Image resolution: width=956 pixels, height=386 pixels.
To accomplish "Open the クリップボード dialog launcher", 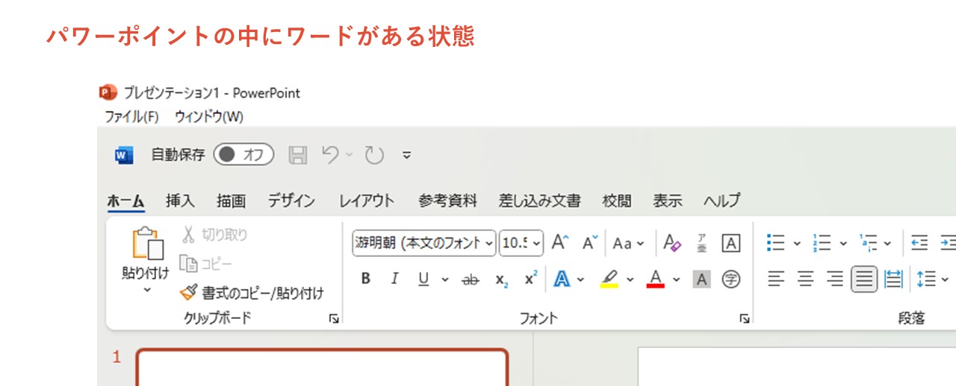I will [334, 319].
